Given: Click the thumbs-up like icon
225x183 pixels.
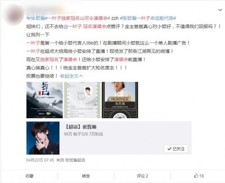Looking at the screenshot, I should 196,175.
